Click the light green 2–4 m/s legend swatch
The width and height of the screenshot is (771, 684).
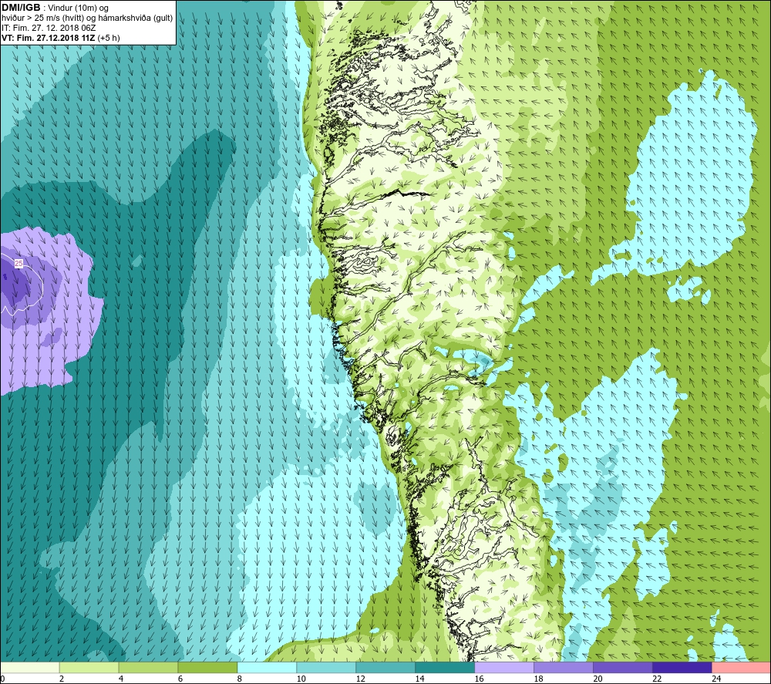click(89, 667)
